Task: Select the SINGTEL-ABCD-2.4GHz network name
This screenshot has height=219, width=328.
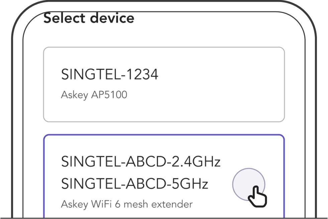Action: click(141, 161)
